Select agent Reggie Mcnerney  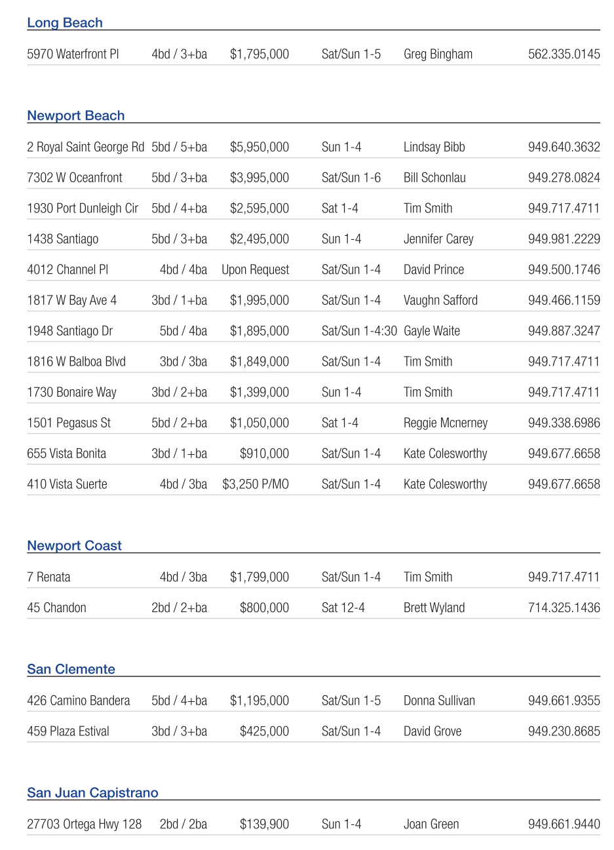[x=446, y=423]
